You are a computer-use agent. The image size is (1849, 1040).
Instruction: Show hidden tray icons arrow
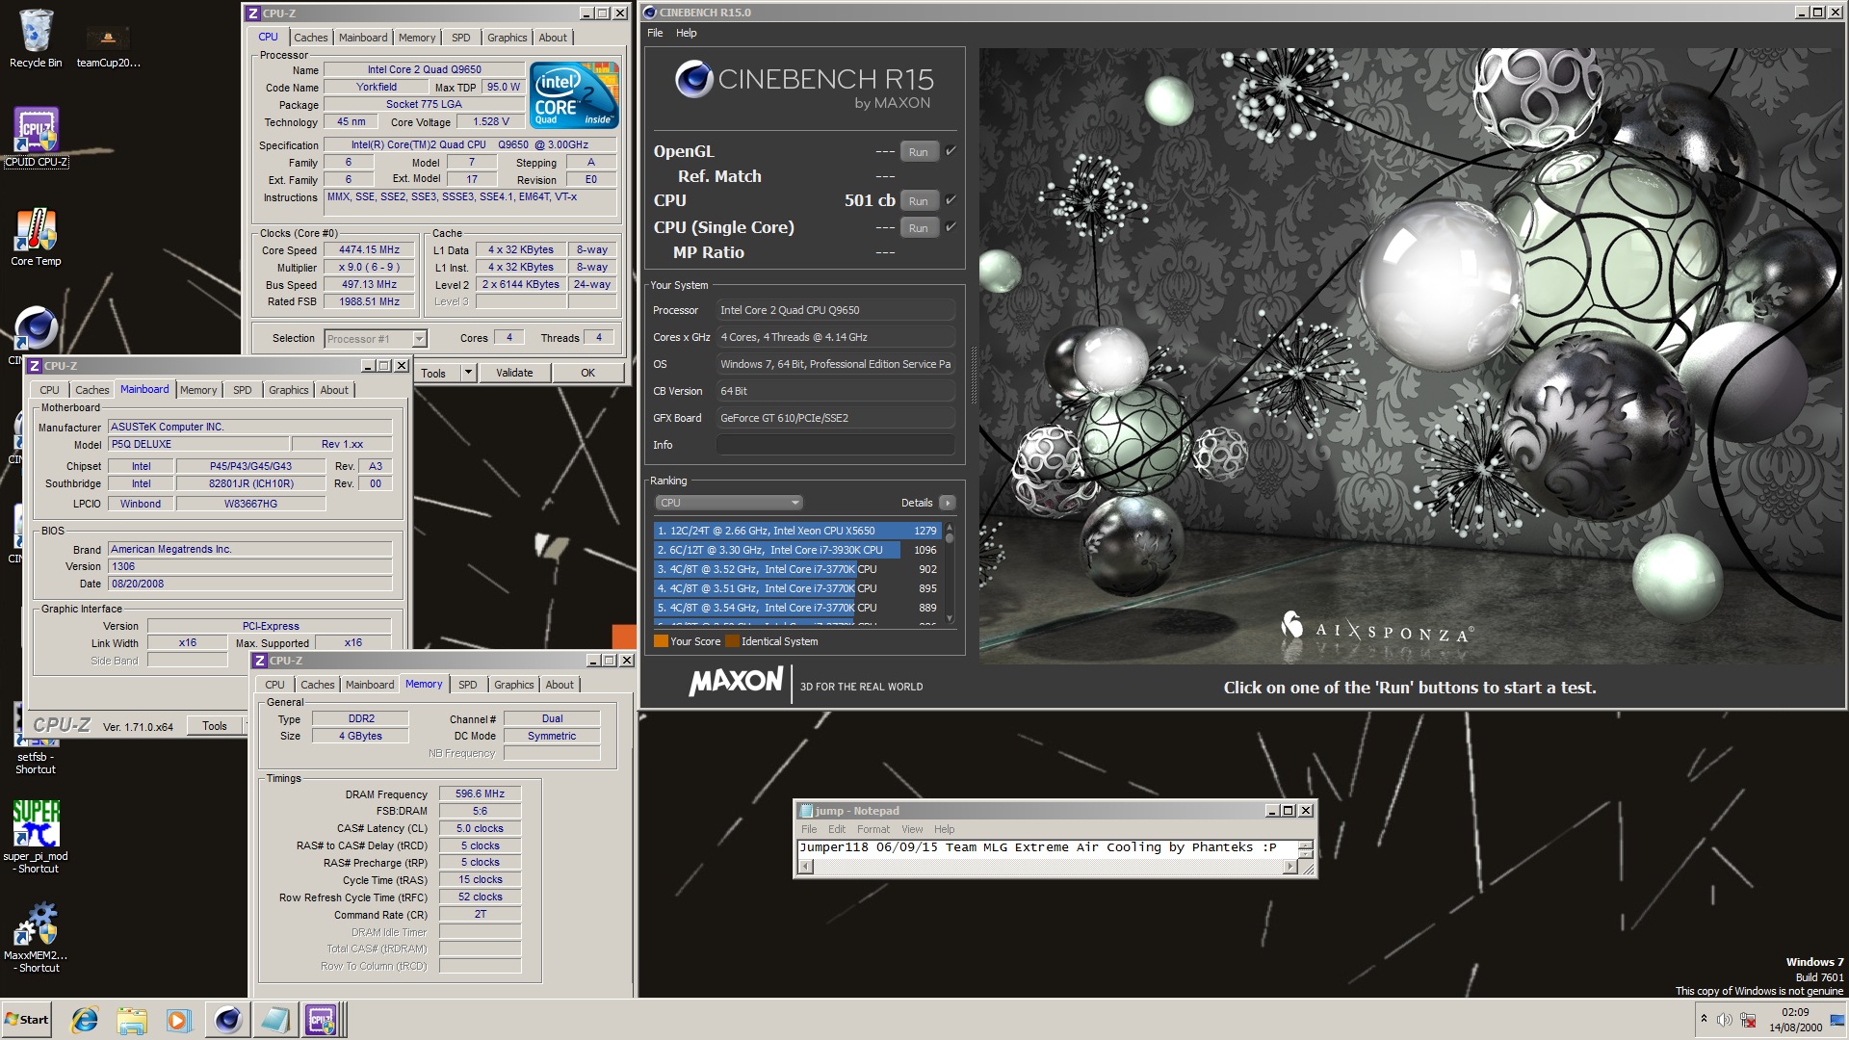click(x=1704, y=1020)
